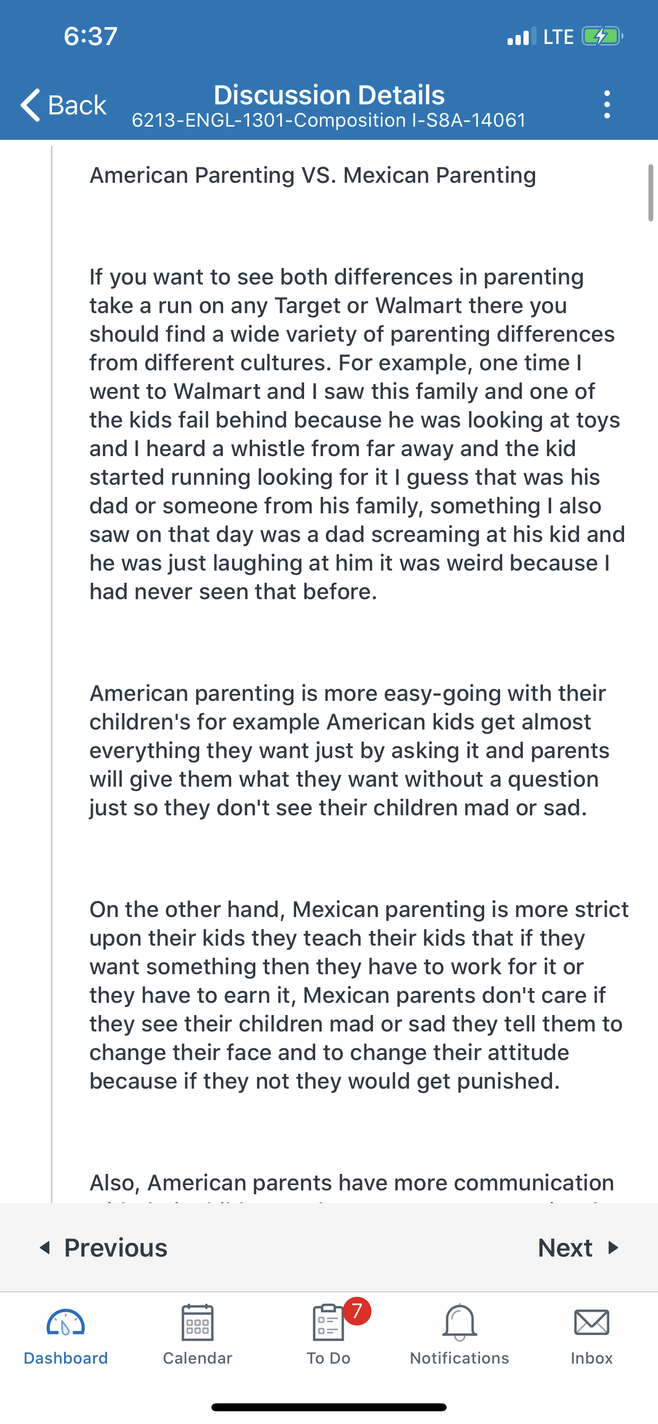Open the To Do clipboard icon
The image size is (658, 1424).
[x=328, y=1322]
